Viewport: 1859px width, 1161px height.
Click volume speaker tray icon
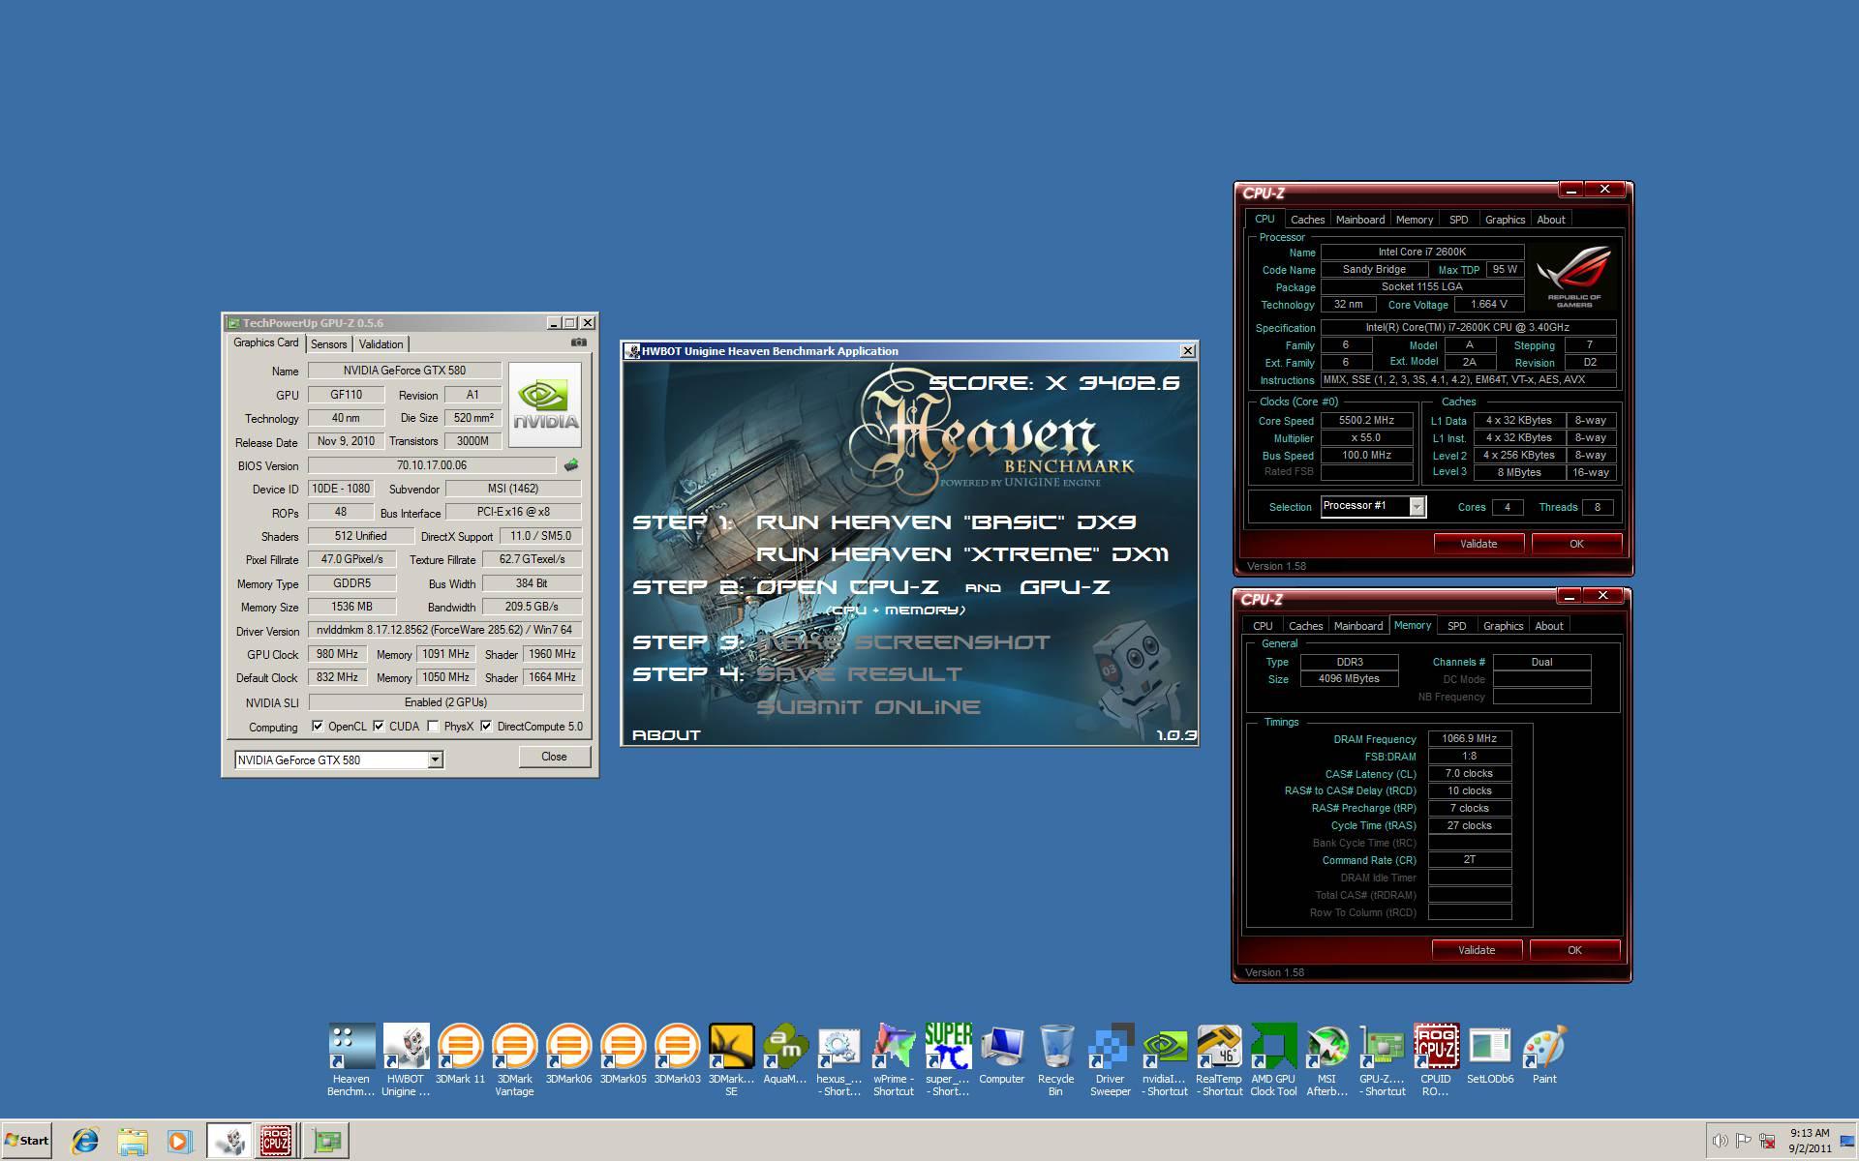coord(1720,1141)
